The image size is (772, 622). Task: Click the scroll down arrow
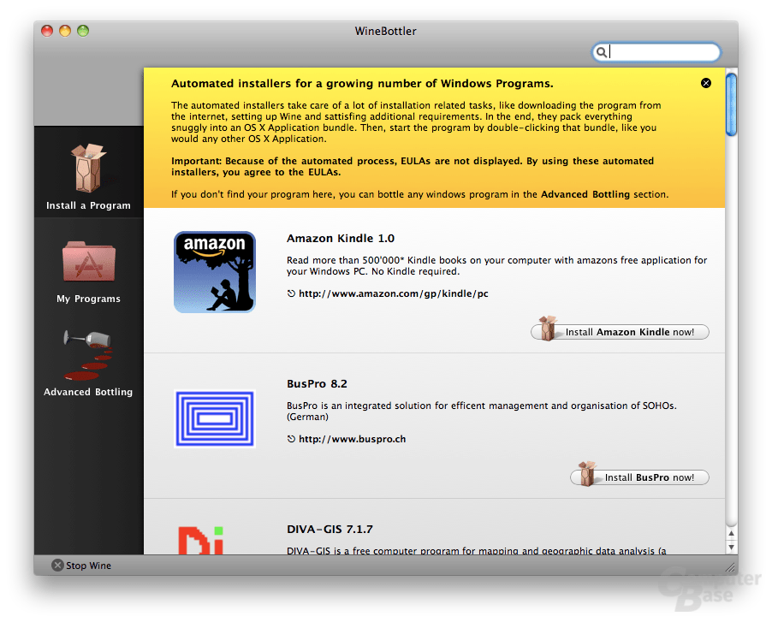pyautogui.click(x=731, y=547)
